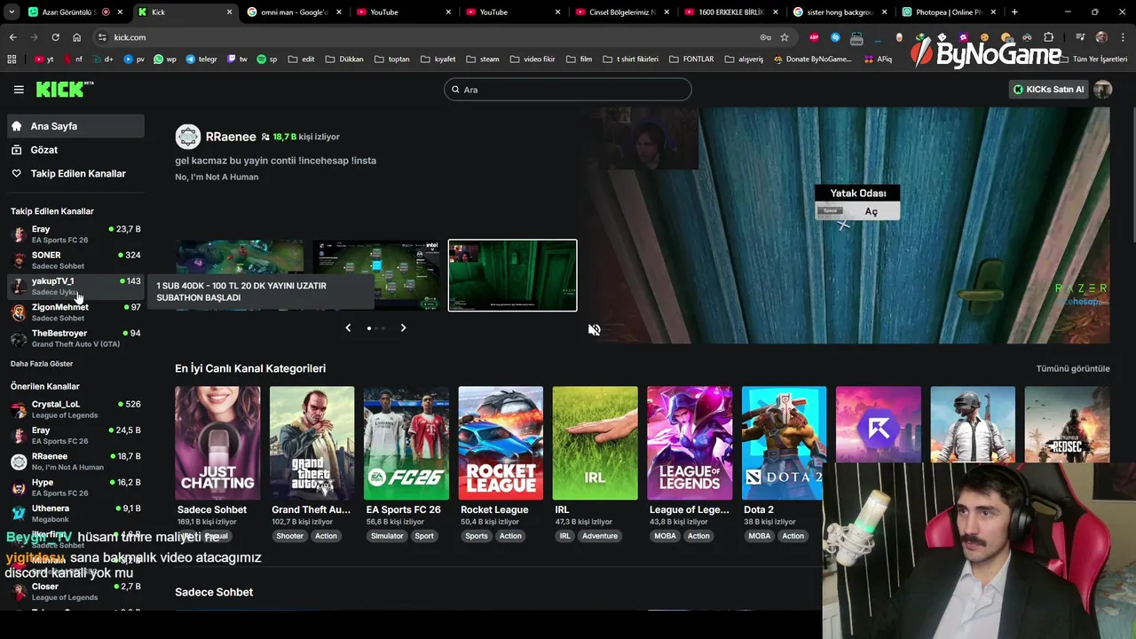The image size is (1136, 639).
Task: Click KICKs Satın Al button
Action: click(x=1048, y=90)
